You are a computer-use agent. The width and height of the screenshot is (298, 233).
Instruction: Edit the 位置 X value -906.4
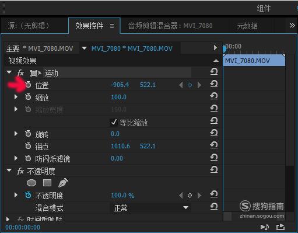[x=120, y=85]
